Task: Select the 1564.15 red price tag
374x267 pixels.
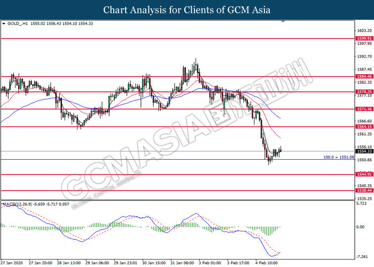Action: 364,127
